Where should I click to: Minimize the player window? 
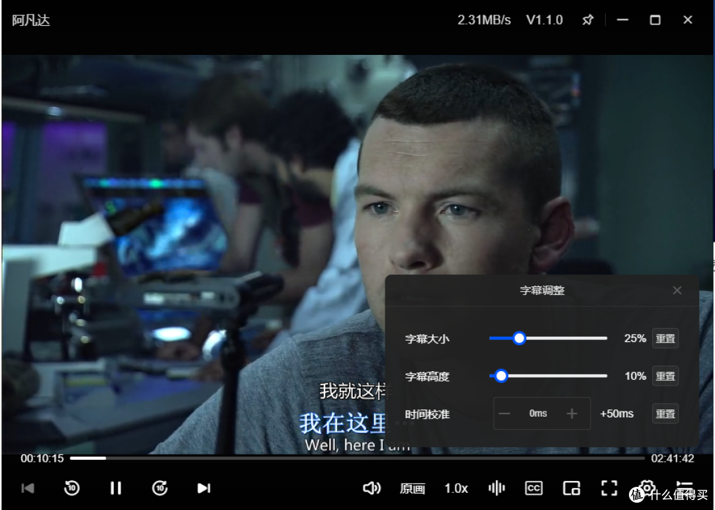click(622, 20)
